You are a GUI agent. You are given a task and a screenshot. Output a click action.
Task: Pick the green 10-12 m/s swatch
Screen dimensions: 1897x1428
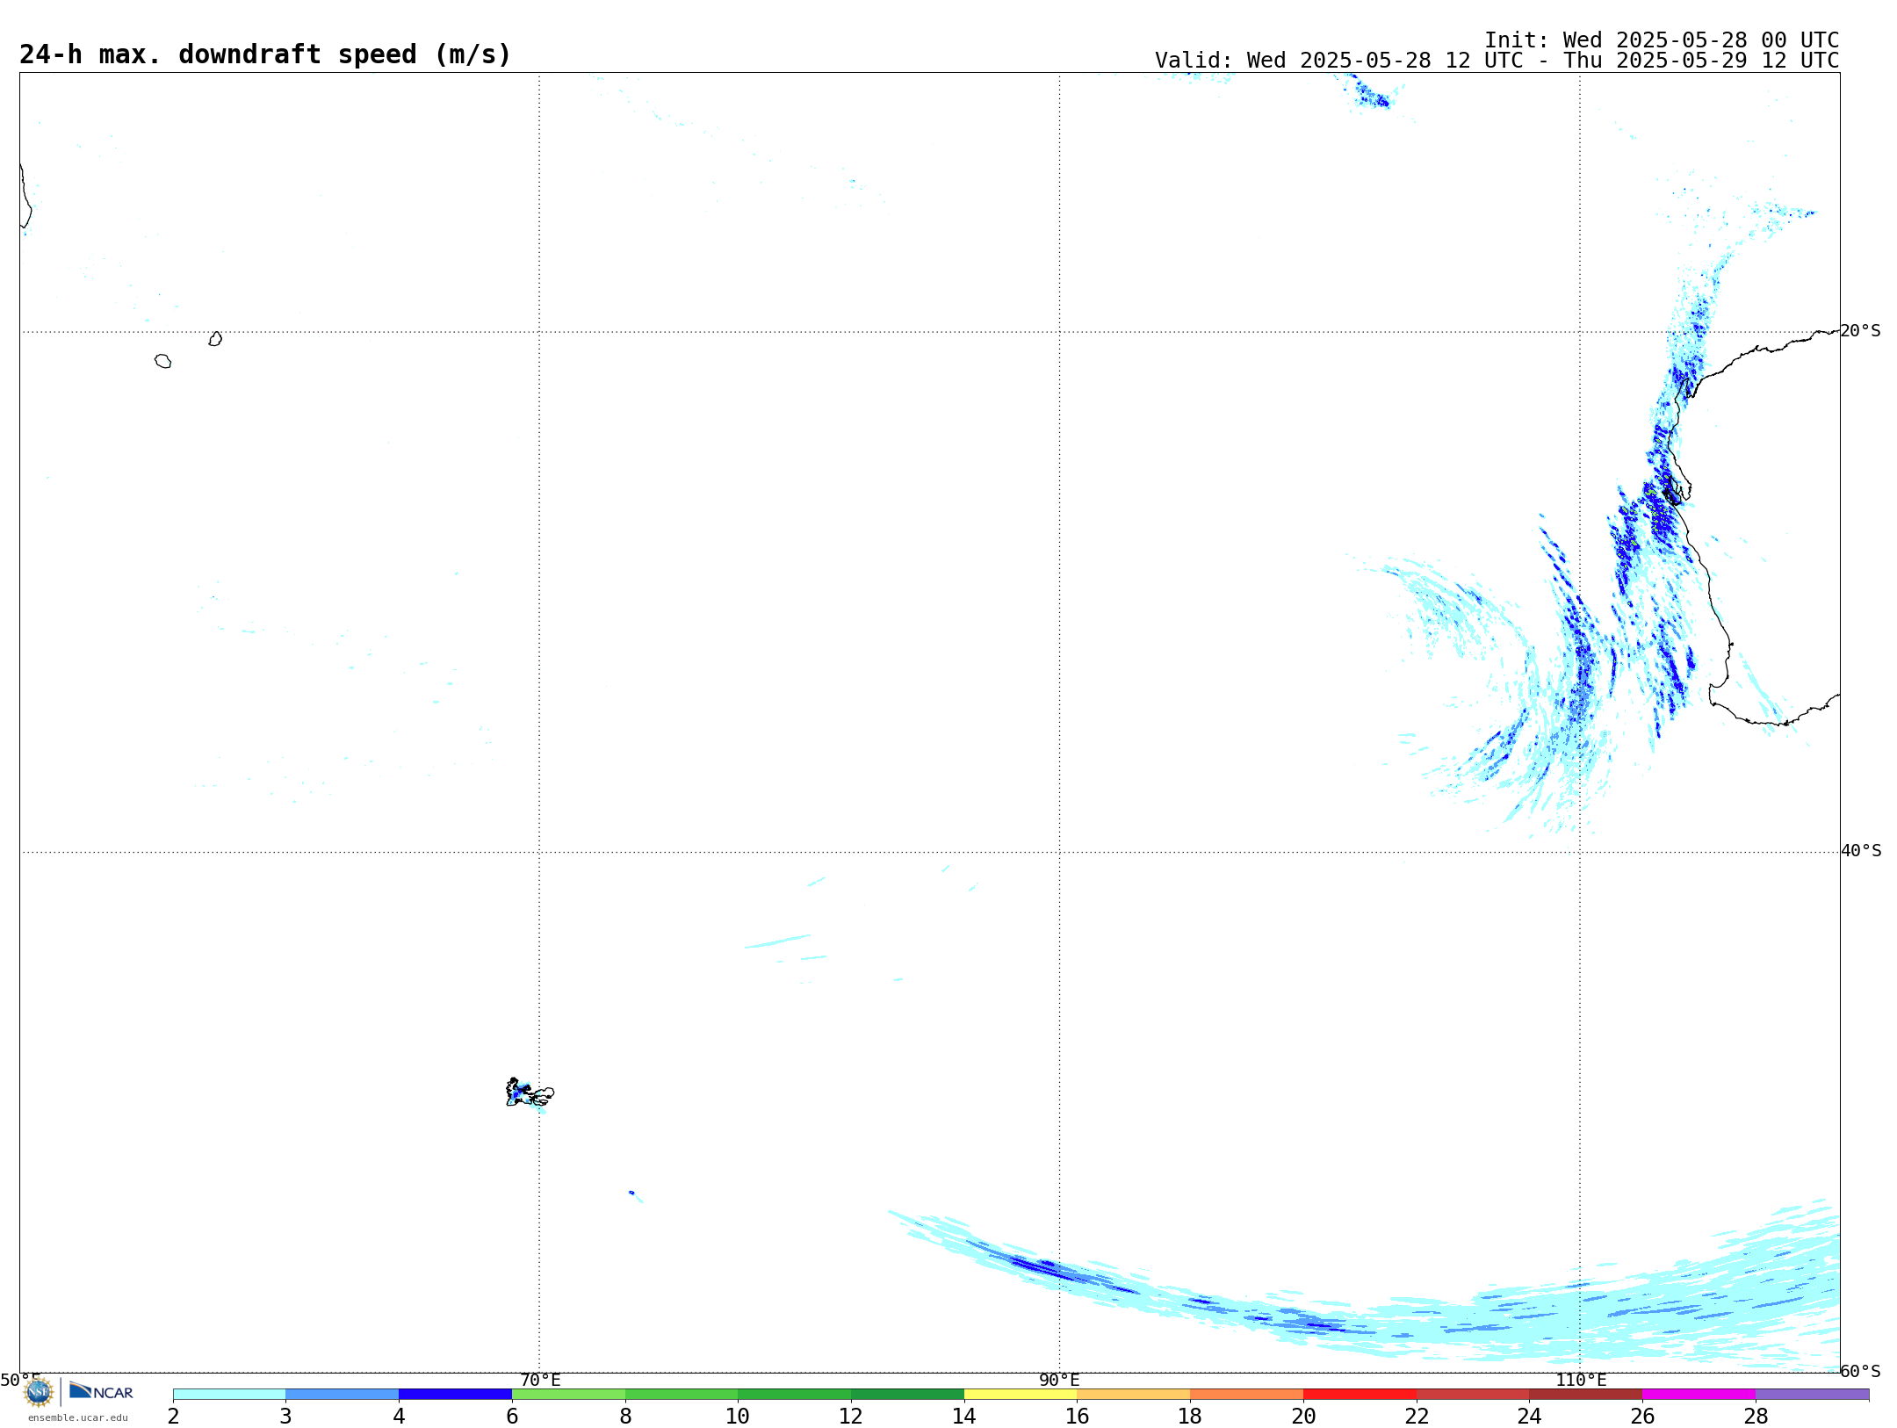[x=795, y=1394]
